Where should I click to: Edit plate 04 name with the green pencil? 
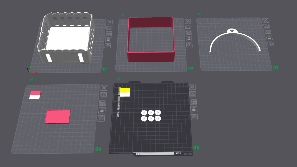point(32,80)
